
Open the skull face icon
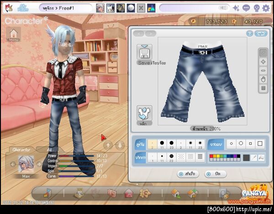[256, 8]
